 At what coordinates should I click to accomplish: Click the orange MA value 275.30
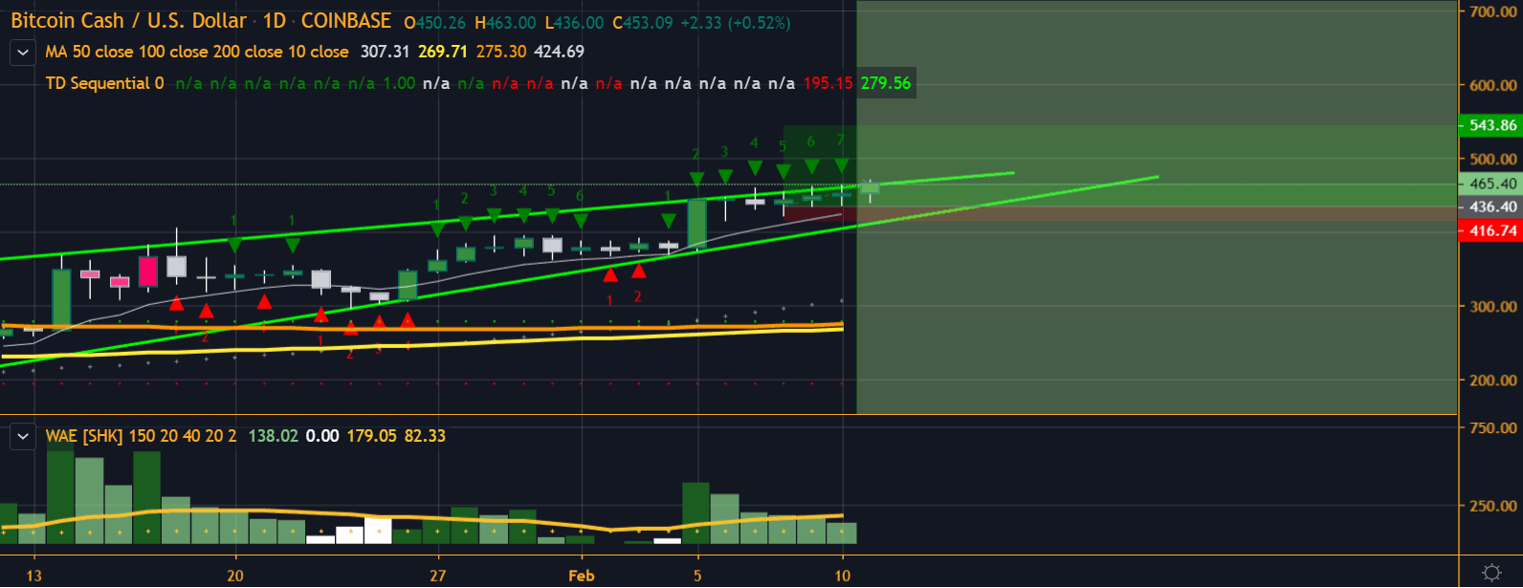click(501, 52)
